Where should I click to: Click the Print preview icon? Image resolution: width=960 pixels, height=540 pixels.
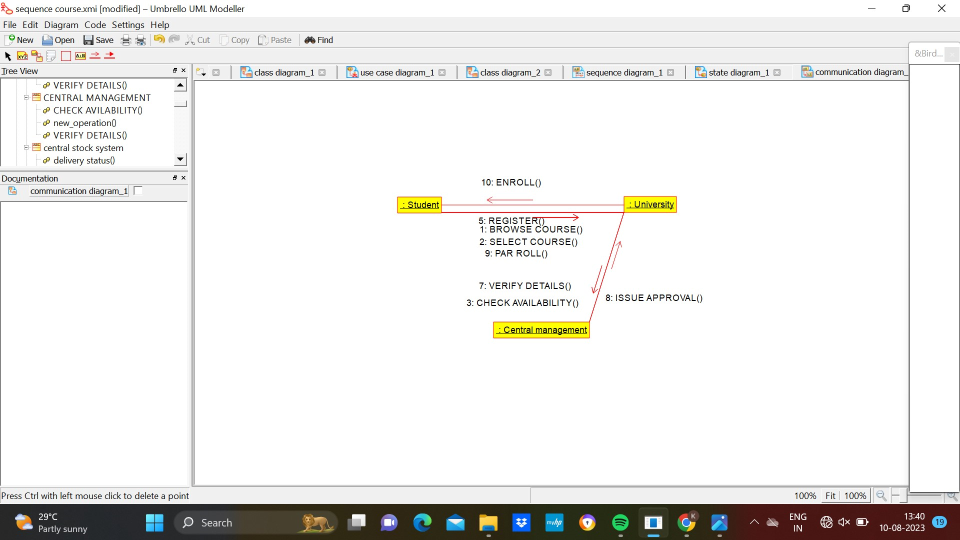pyautogui.click(x=141, y=40)
